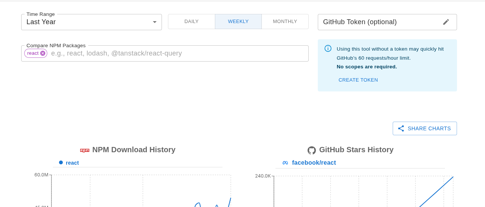485x207 pixels.
Task: Click the react package chip label
Action: click(x=33, y=53)
